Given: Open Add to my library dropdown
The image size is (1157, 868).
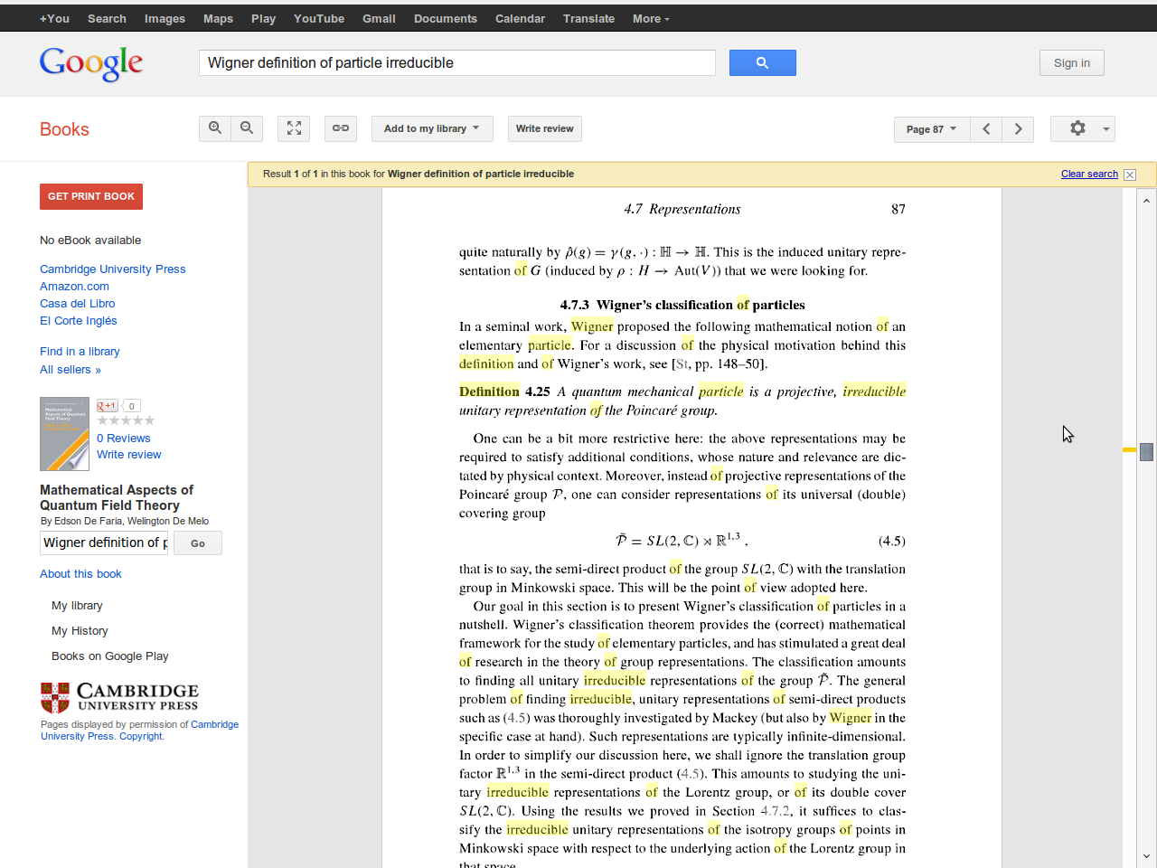Looking at the screenshot, I should click(x=431, y=128).
